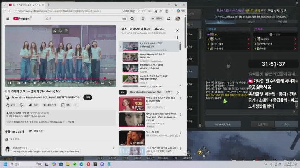Pause the playing music video

pos(9,83)
